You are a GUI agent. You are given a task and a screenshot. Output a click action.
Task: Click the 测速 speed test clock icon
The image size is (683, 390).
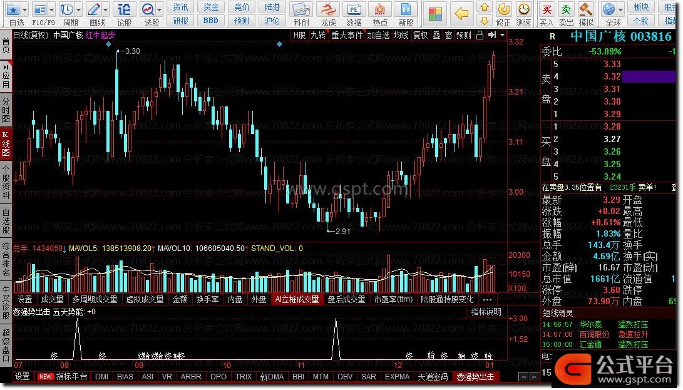click(524, 9)
